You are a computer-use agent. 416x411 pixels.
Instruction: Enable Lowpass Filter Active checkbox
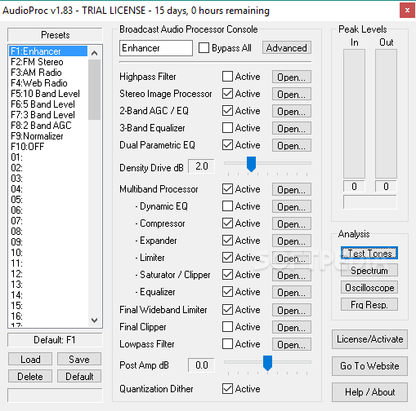[227, 344]
